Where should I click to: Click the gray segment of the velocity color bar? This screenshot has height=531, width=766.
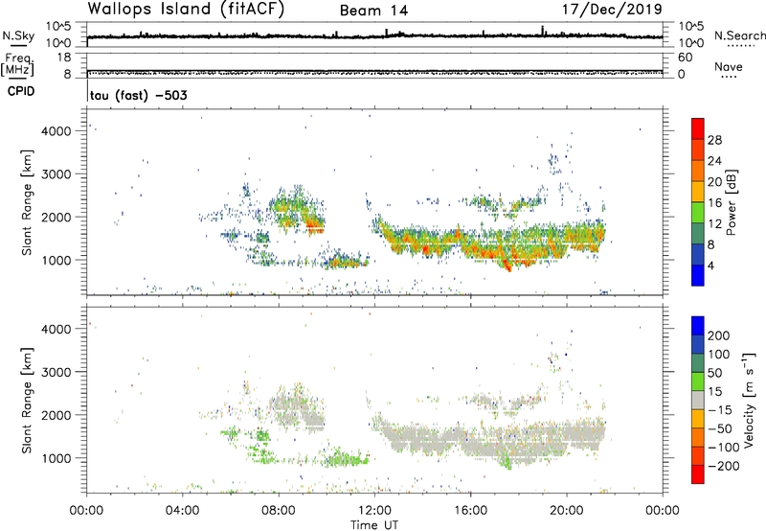(698, 400)
